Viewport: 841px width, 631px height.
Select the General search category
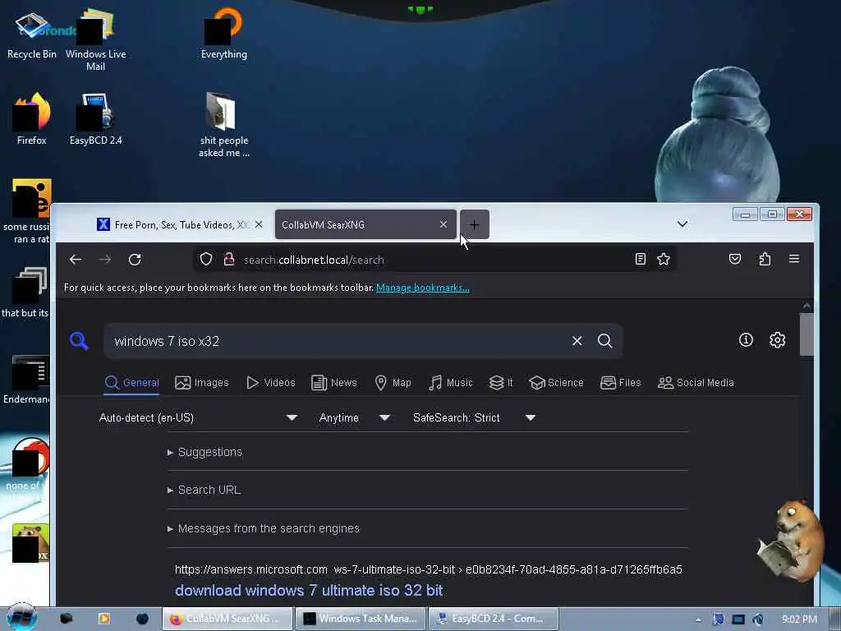(131, 383)
